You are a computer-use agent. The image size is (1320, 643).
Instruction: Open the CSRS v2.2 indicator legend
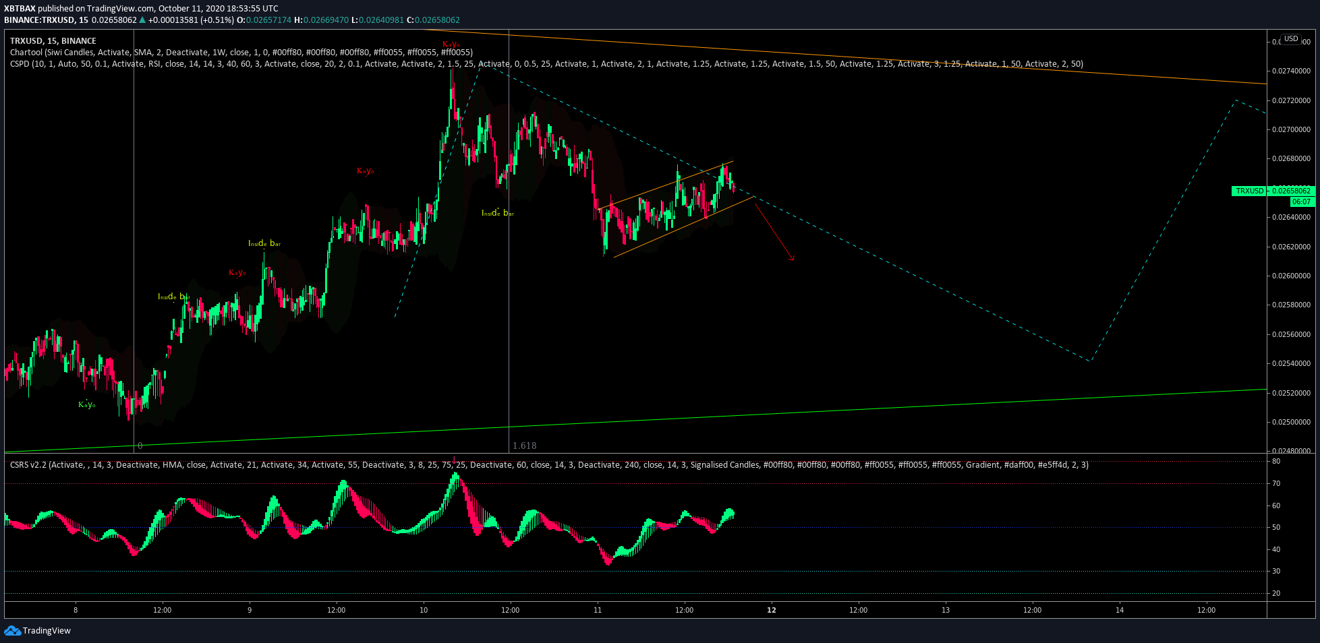tap(549, 465)
